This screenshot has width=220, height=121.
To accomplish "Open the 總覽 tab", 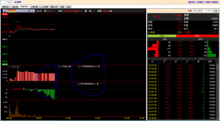I will coord(62,7).
